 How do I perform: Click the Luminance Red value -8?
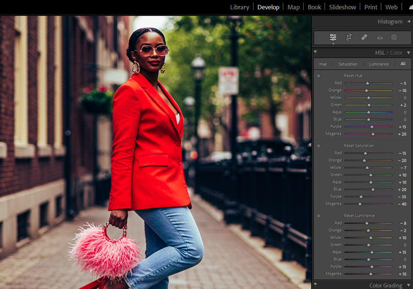[x=403, y=223]
